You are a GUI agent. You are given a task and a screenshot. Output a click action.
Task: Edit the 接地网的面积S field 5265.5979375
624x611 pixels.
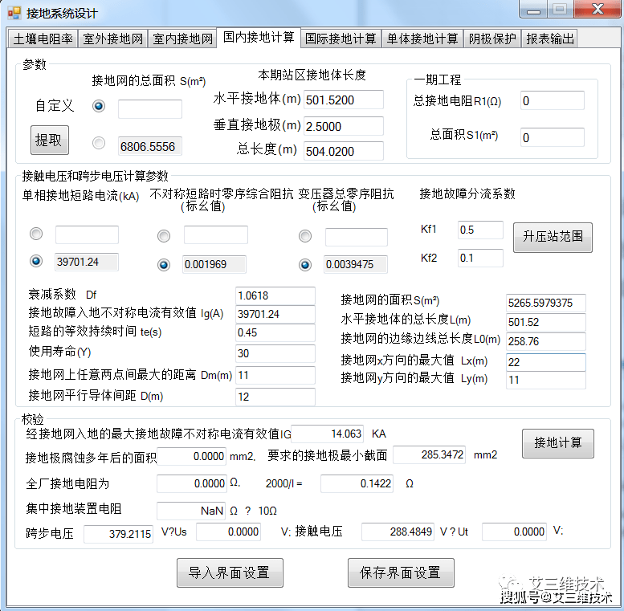545,303
